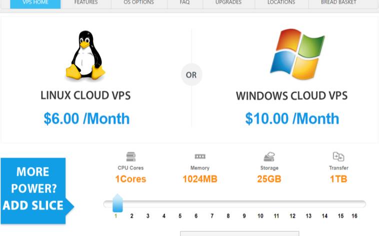Click the CPU Cores server icon
Image resolution: width=379 pixels, height=236 pixels.
click(131, 157)
